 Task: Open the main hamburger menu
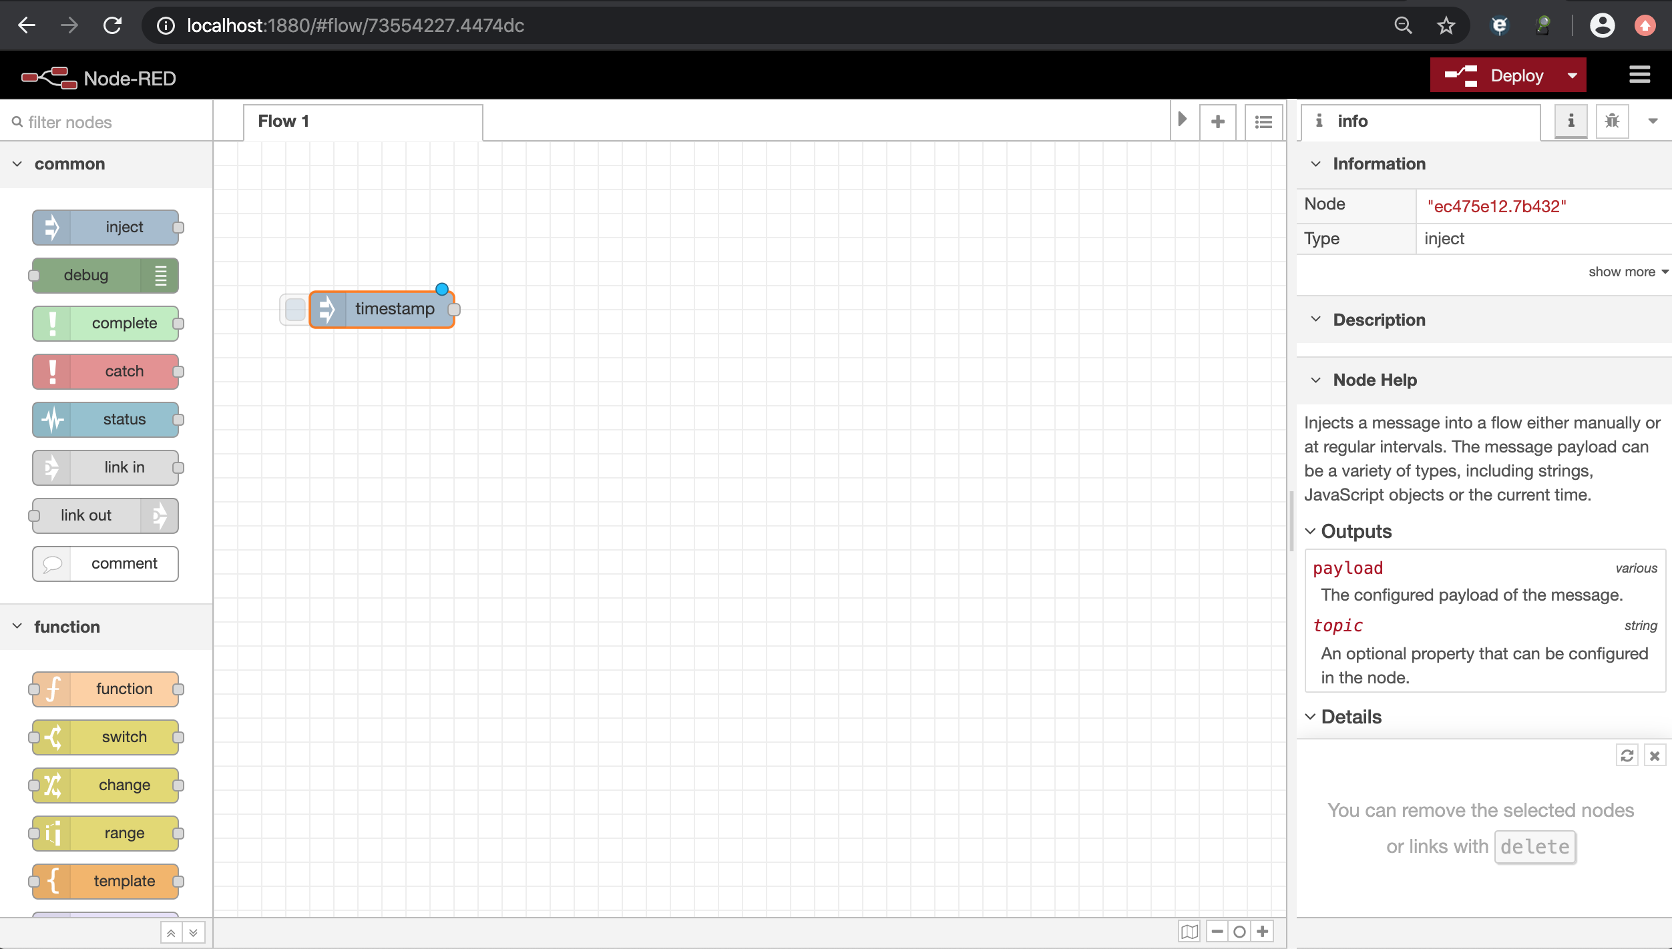pos(1639,75)
